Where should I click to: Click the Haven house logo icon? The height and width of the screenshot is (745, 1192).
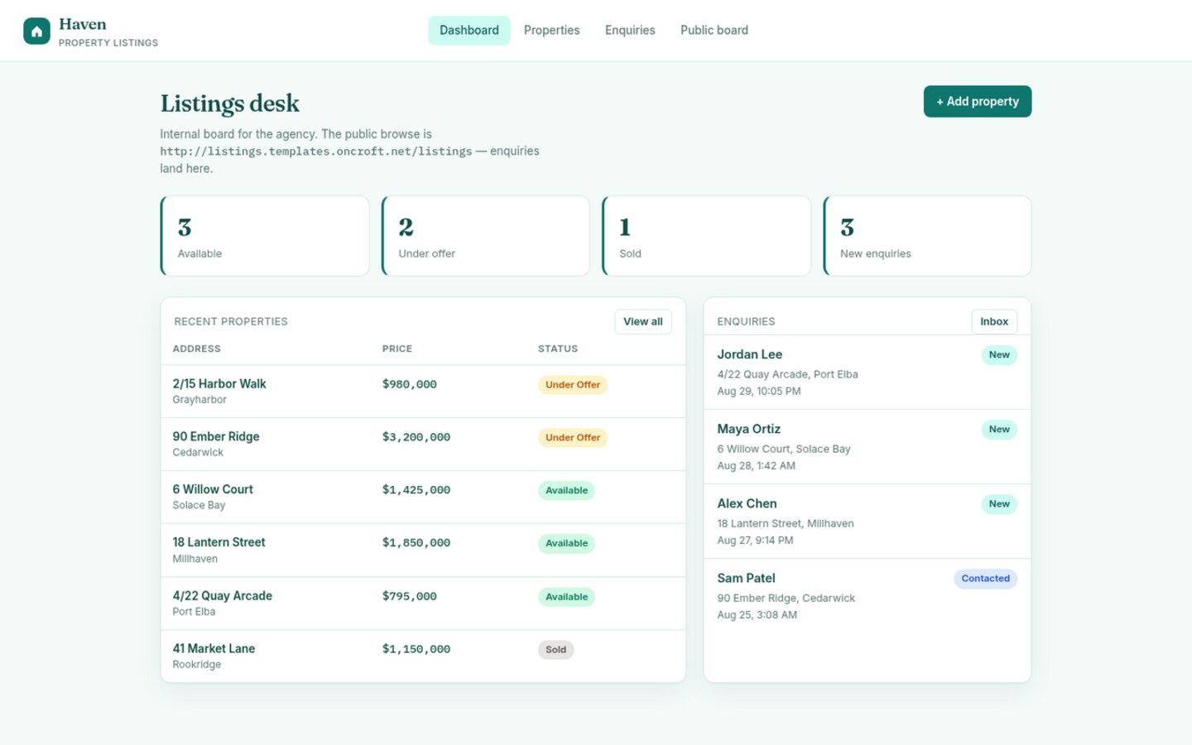36,31
